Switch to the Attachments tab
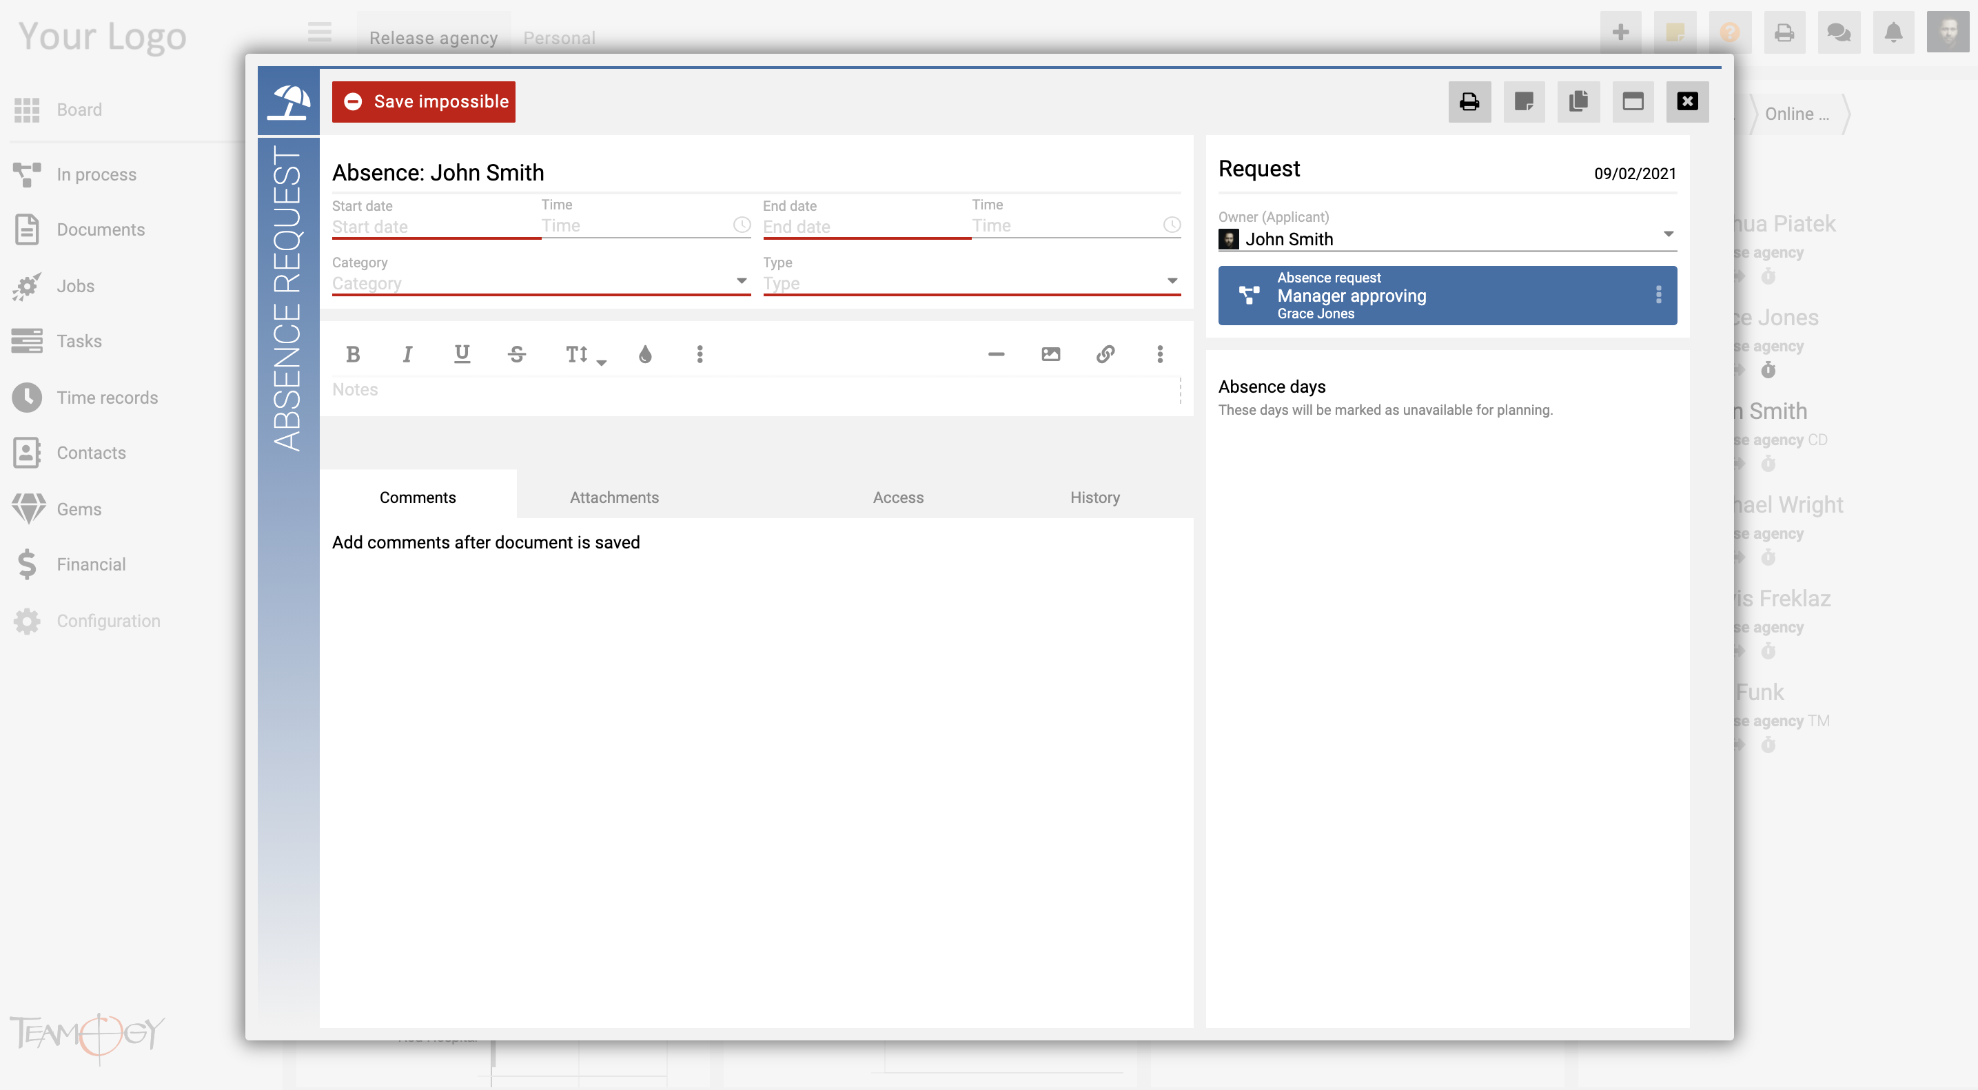This screenshot has height=1090, width=1978. click(x=613, y=497)
